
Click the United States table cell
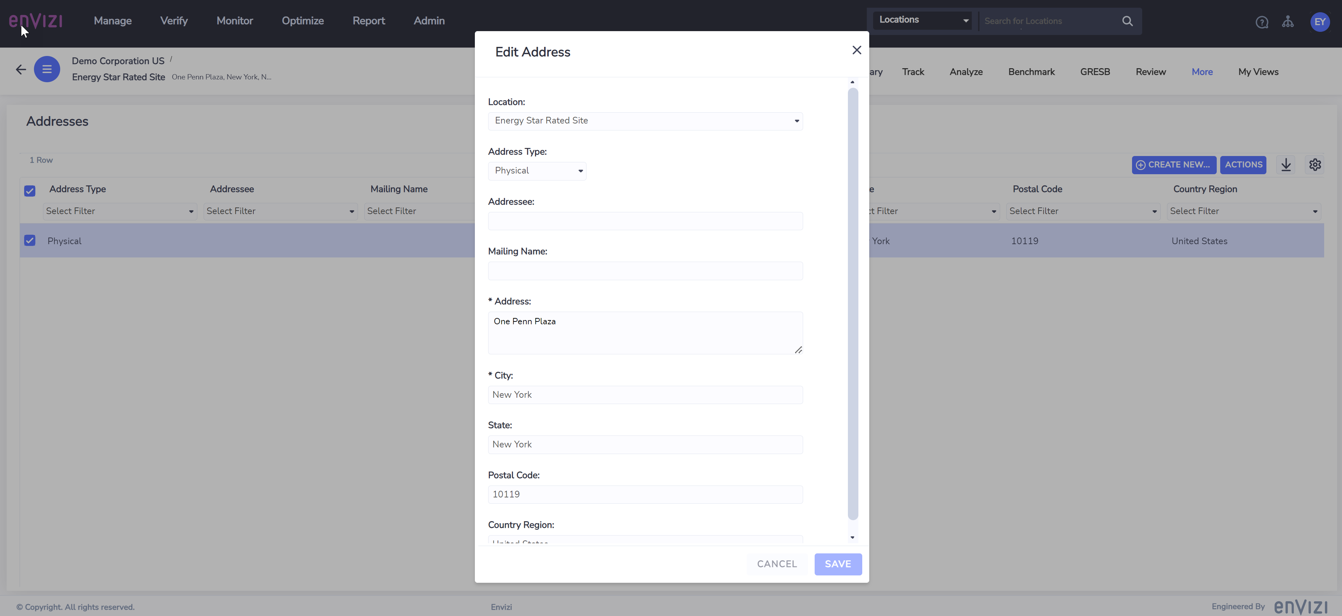pyautogui.click(x=1199, y=241)
